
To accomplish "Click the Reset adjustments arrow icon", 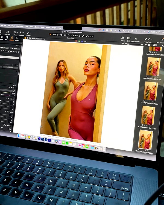I will (15, 32).
